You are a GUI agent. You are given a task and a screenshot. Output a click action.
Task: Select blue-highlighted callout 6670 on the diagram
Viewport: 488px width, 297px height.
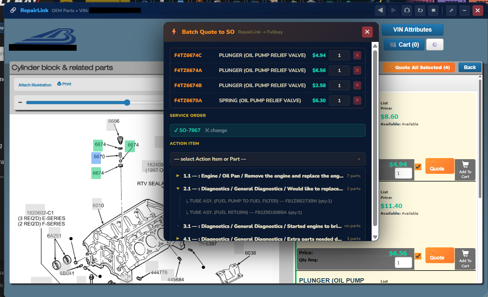coord(99,157)
